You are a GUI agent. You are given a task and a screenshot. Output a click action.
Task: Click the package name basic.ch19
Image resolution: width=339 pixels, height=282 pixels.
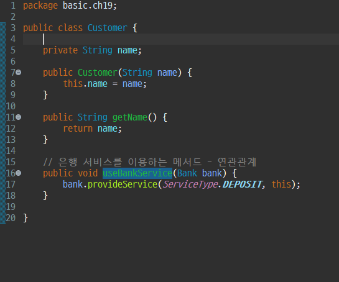(x=88, y=6)
